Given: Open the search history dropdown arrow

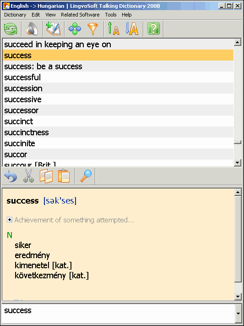Looking at the screenshot, I should click(x=238, y=314).
